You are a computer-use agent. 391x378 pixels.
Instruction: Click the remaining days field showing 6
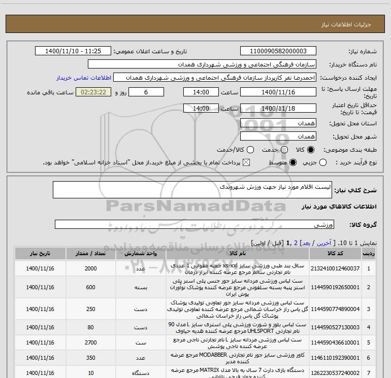146,92
